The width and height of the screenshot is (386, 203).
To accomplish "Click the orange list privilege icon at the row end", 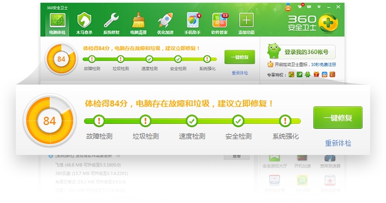I will (x=332, y=74).
